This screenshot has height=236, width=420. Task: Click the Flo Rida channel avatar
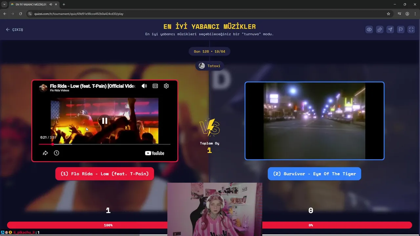(43, 88)
